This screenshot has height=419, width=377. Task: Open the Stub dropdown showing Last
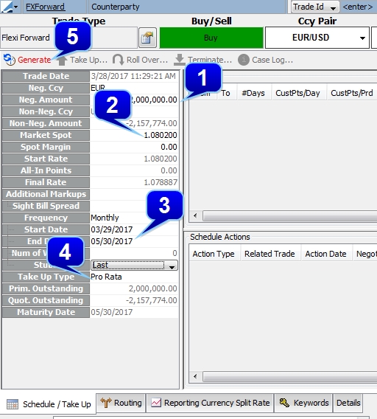pos(134,265)
